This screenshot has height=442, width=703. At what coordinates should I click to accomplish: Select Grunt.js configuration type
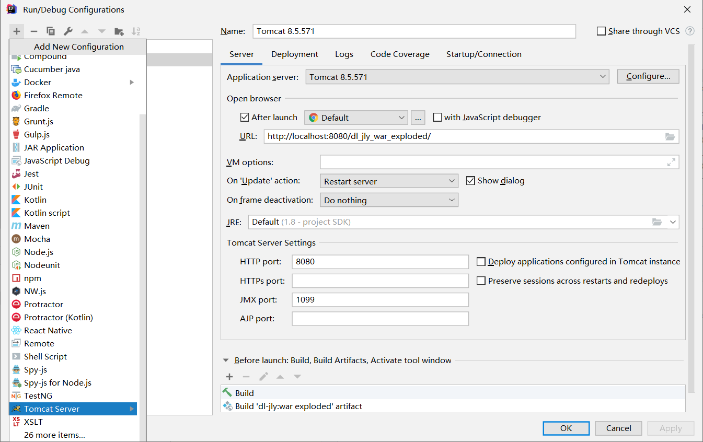coord(73,121)
